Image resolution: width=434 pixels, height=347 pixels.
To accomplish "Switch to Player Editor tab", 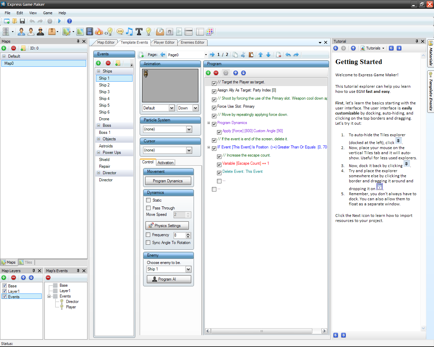I will coord(164,42).
